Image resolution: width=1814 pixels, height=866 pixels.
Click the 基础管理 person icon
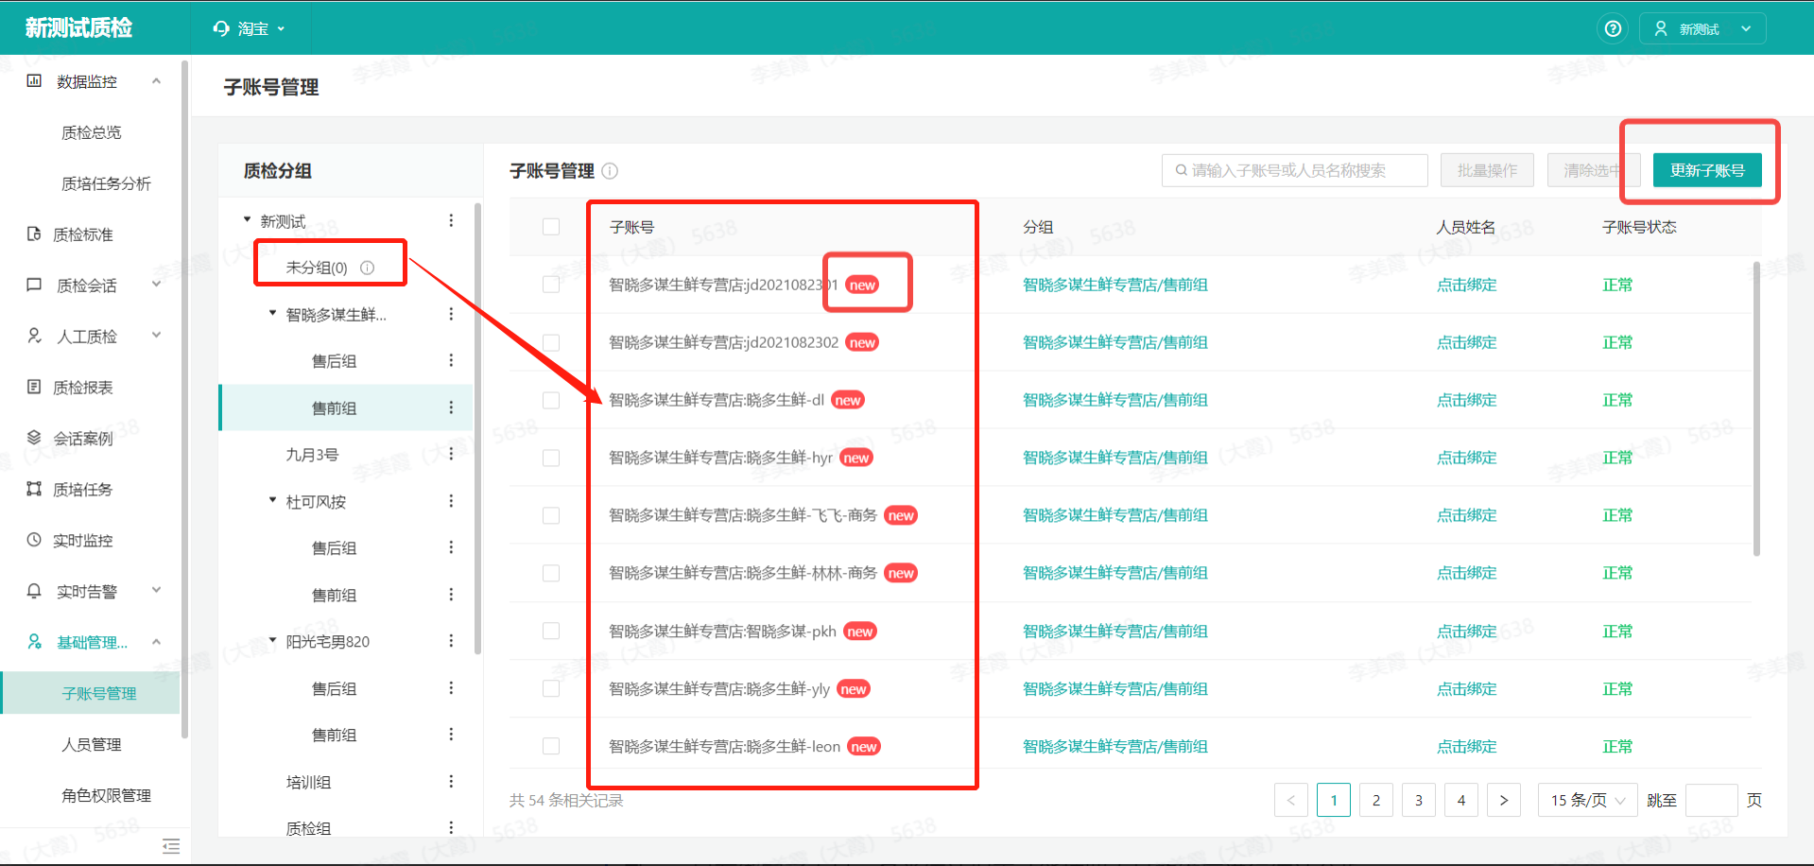34,643
